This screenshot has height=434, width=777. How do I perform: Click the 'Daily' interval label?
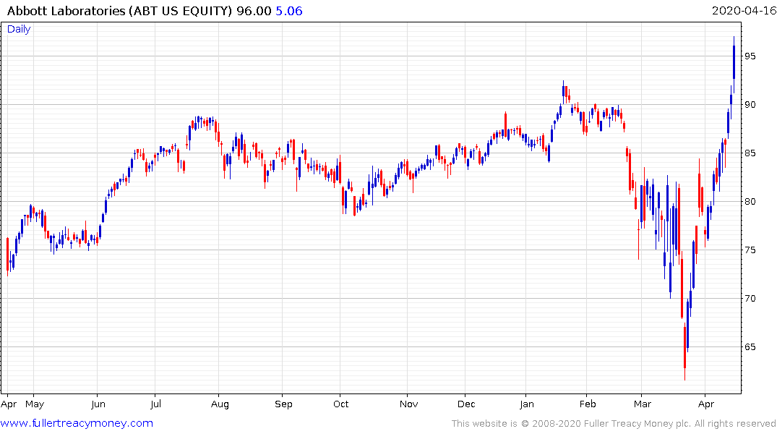point(19,29)
